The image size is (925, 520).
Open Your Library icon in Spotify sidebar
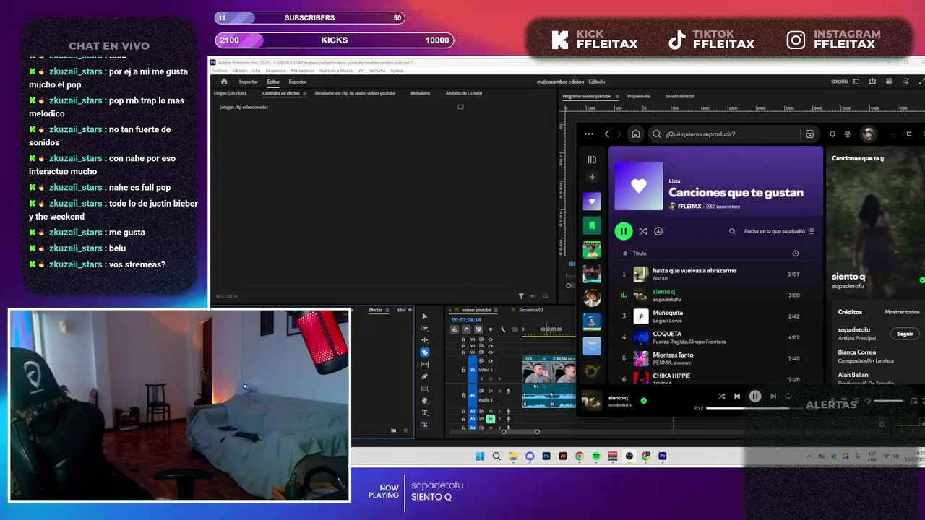pos(592,160)
